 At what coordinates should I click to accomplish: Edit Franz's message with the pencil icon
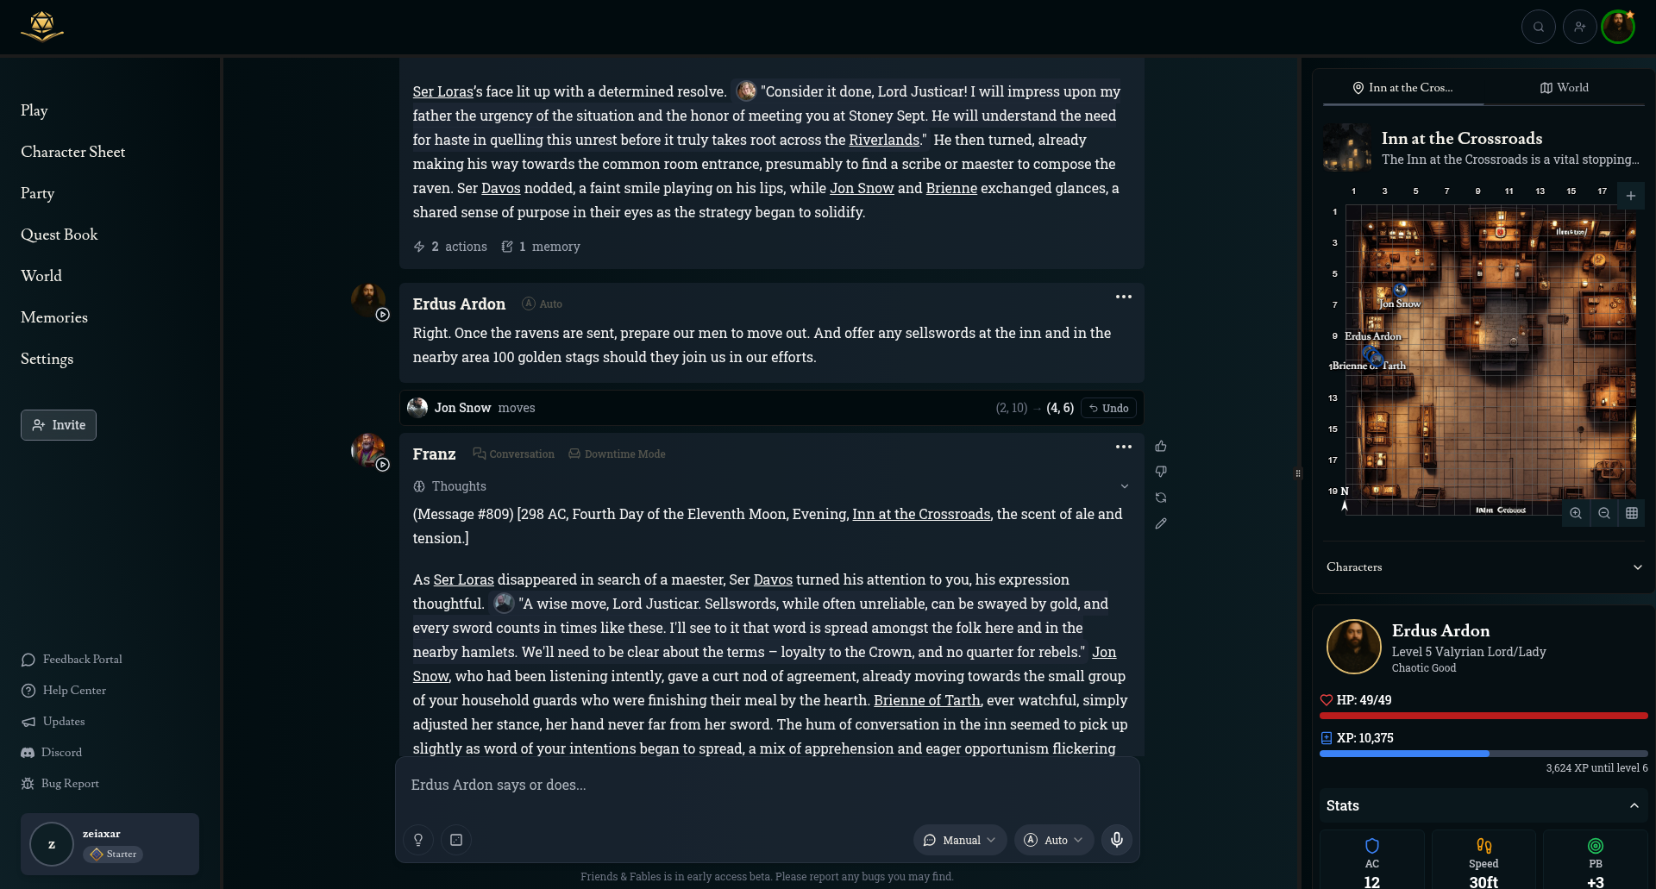pyautogui.click(x=1161, y=523)
